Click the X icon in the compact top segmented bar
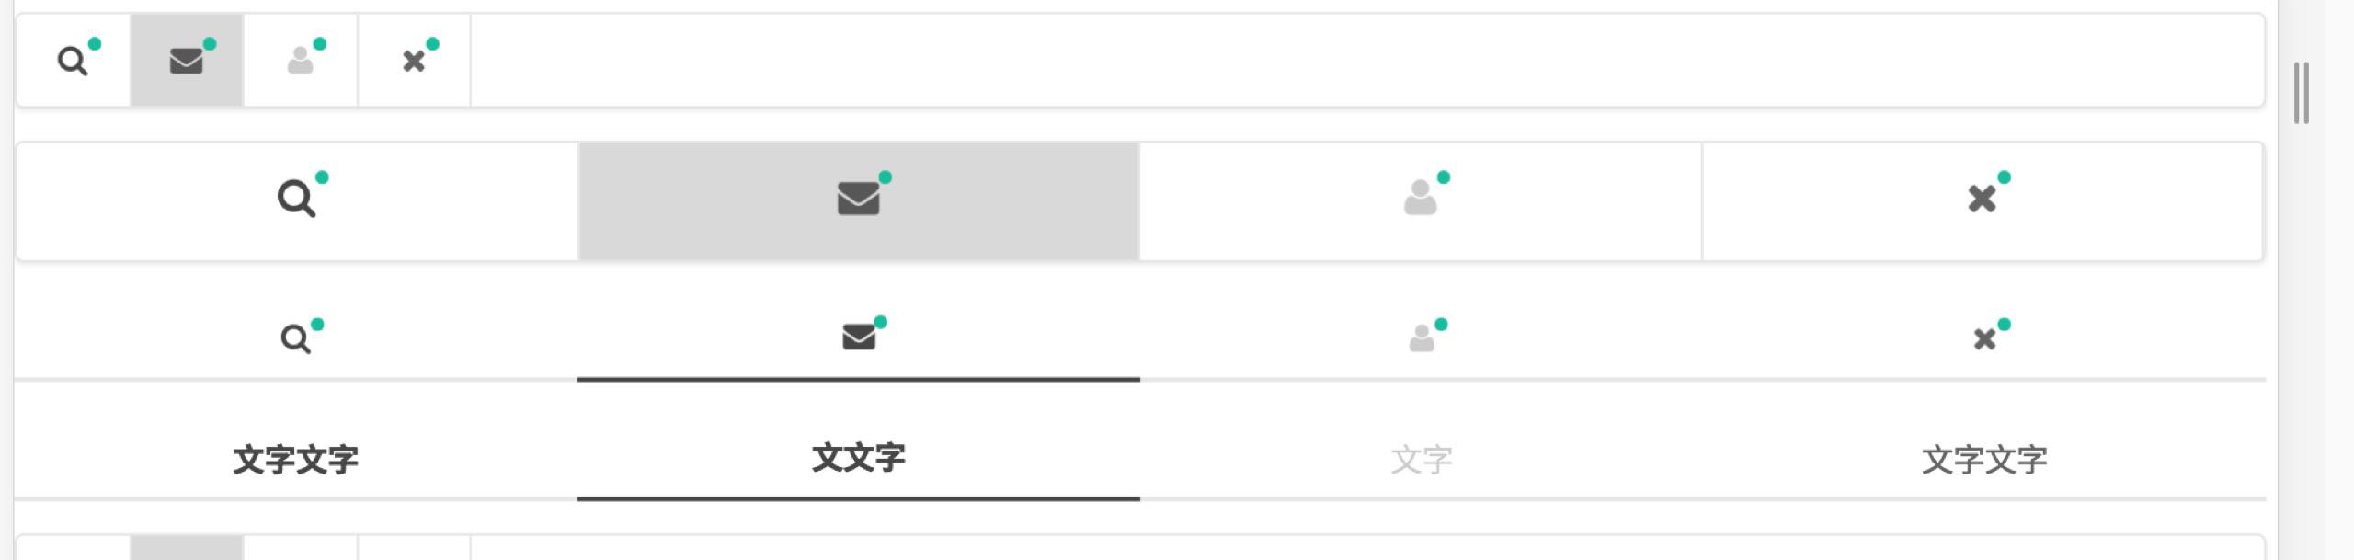Screen dimensions: 2354x560 click(x=414, y=61)
